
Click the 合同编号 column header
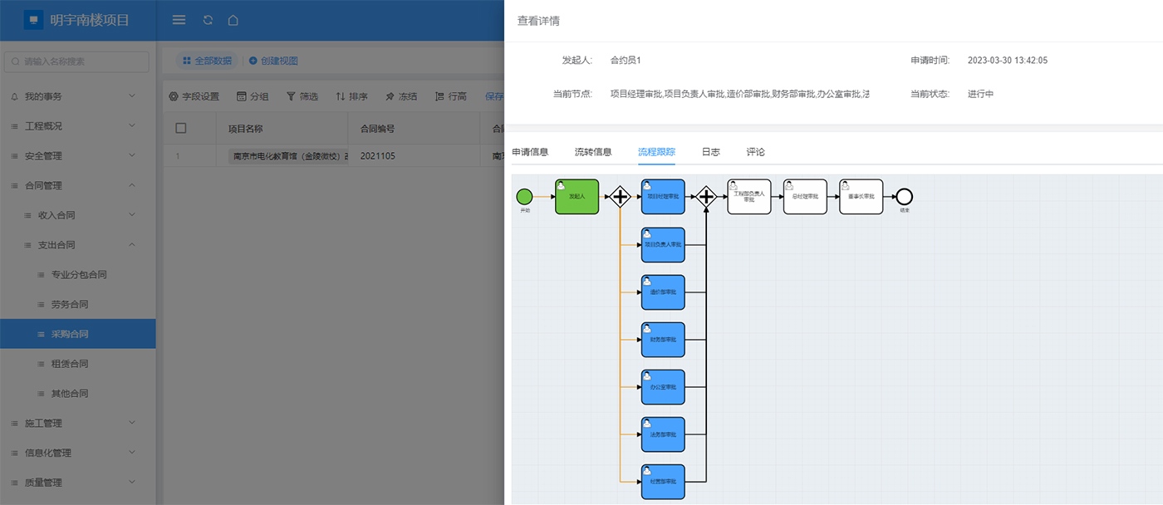[x=377, y=129]
